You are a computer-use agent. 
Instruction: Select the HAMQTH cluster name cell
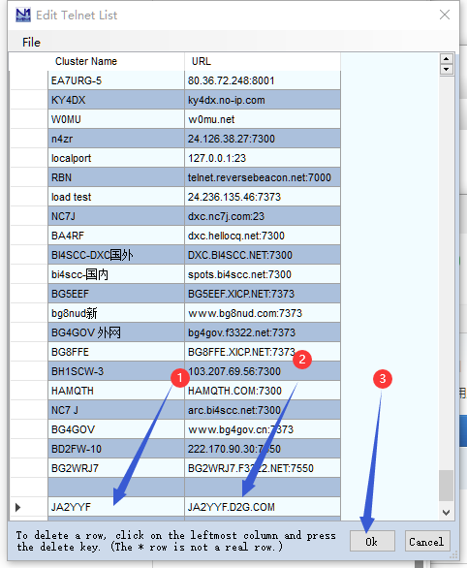116,391
